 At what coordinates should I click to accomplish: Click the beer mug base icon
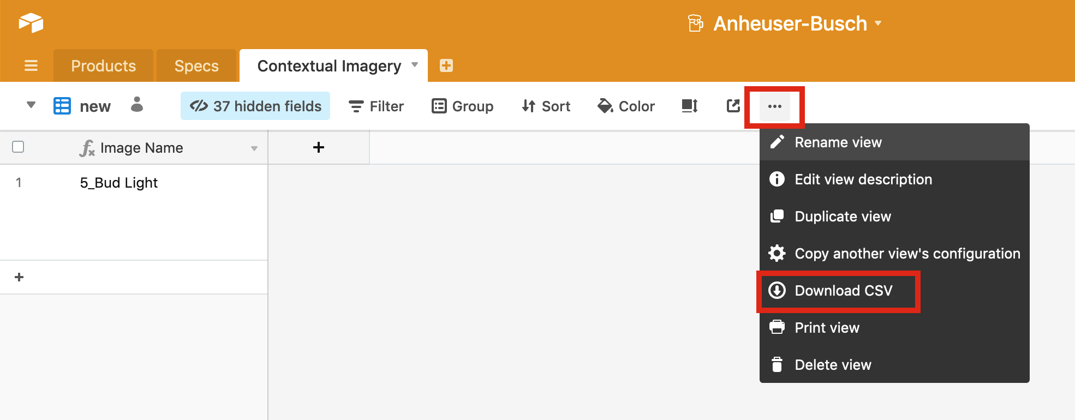tap(695, 23)
